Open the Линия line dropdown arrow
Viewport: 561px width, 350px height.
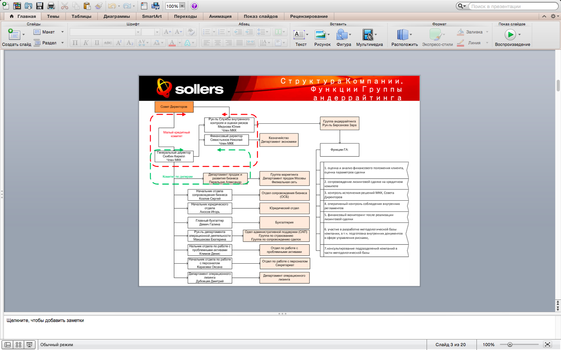[x=487, y=43]
